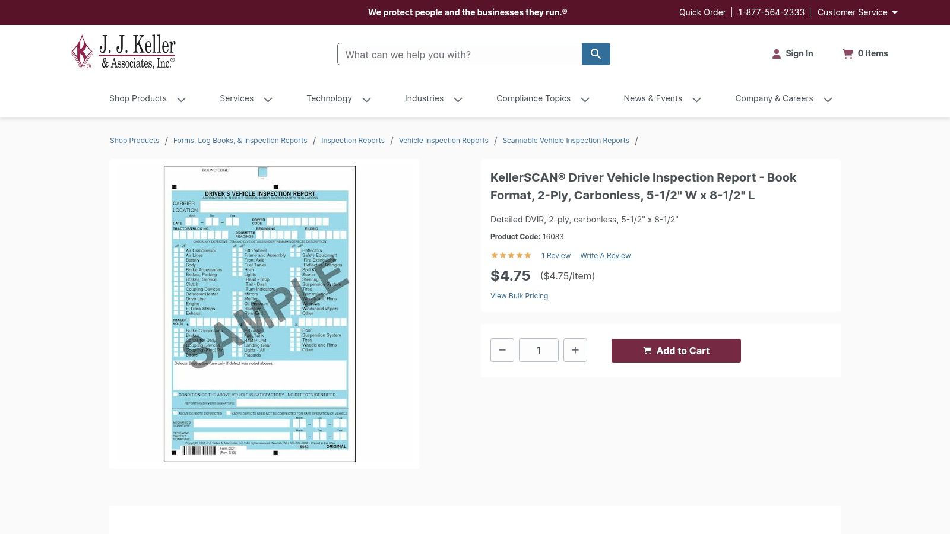Click the $4.75 price text
The height and width of the screenshot is (534, 950).
click(x=510, y=276)
